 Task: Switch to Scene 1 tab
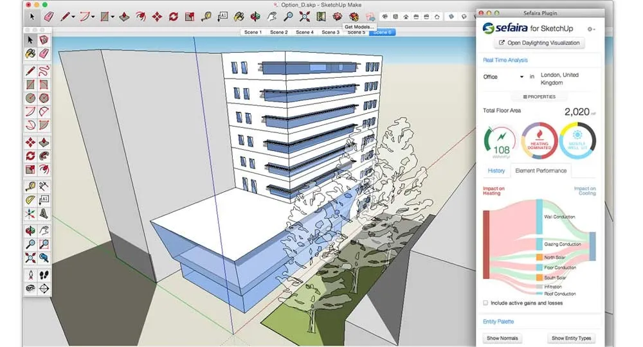pyautogui.click(x=253, y=32)
